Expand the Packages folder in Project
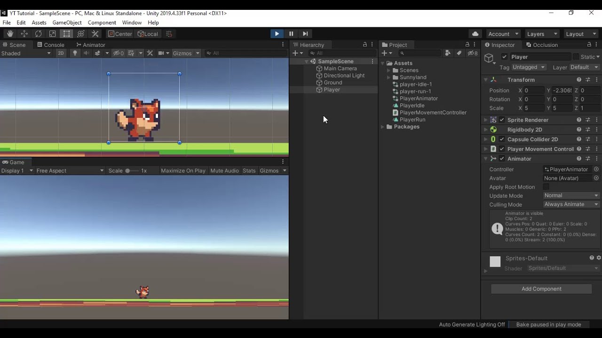602x338 pixels. click(x=383, y=127)
